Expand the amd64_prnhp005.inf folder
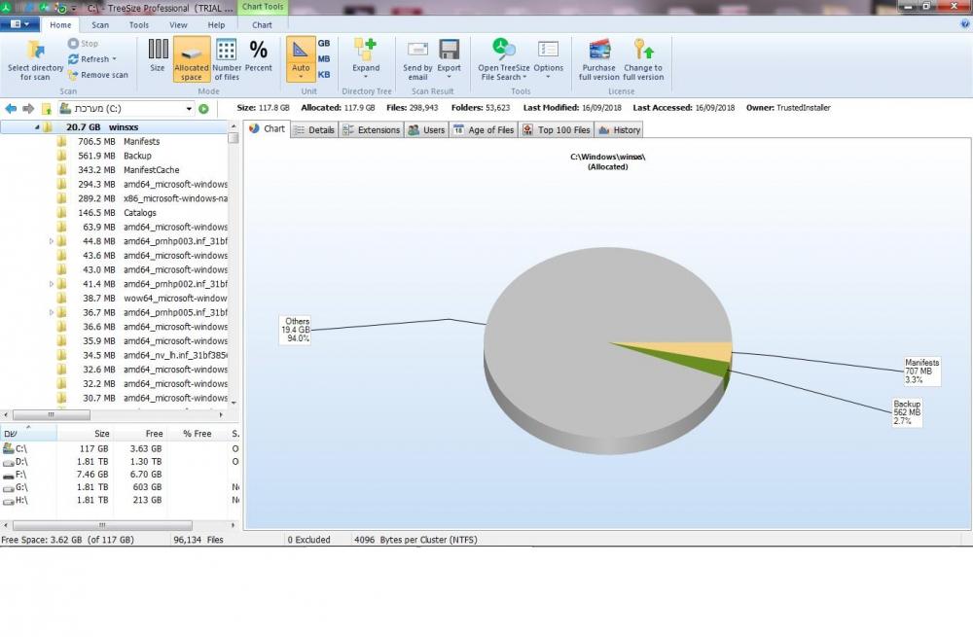 [52, 312]
